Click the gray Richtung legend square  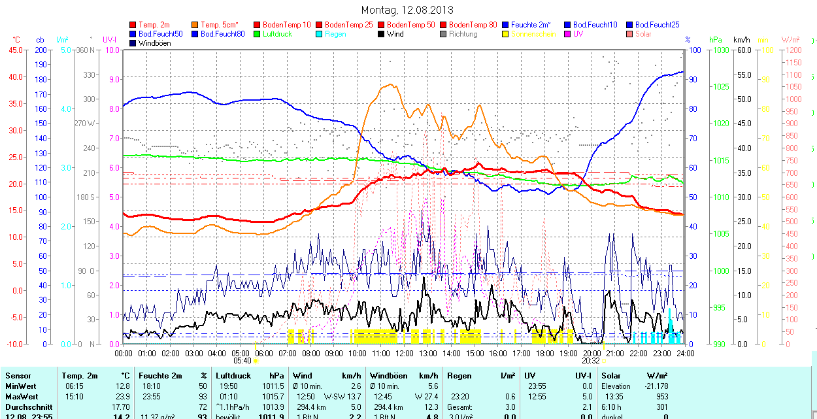coord(444,34)
